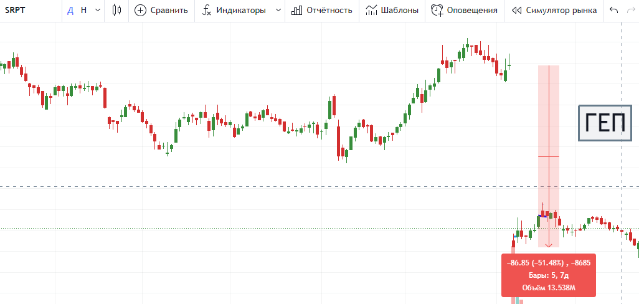Screen dimensions: 639x304
Task: Select the Д daily interval
Action: [70, 11]
